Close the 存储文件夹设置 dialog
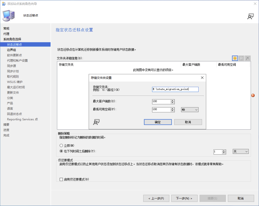Screen dimensions: 259x206 [x=202, y=77]
